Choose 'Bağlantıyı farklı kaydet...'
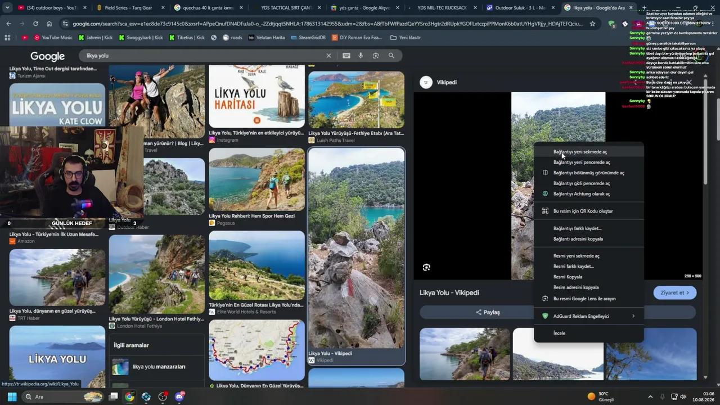Screen dimensions: 720x405 pos(589,228)
